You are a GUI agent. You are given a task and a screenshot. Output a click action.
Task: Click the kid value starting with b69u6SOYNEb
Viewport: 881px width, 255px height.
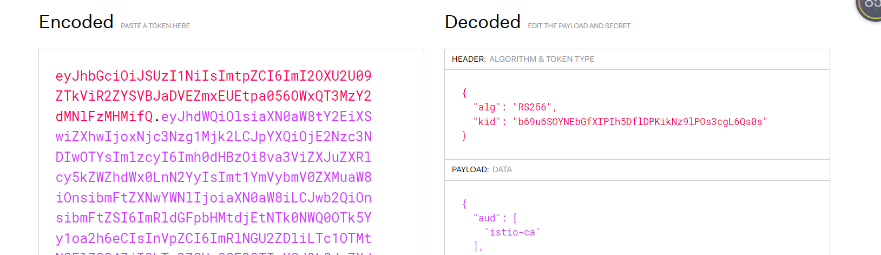(x=640, y=122)
